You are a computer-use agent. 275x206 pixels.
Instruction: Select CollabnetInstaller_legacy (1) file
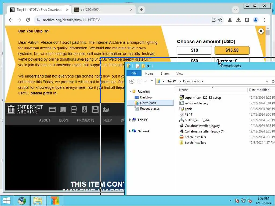(204, 131)
